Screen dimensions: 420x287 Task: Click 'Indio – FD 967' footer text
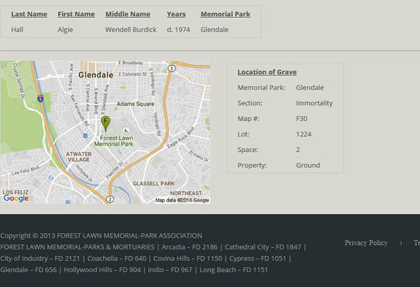[170, 270]
